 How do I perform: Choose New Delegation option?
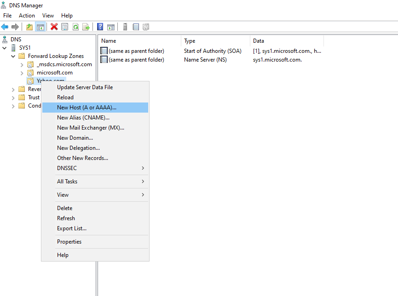point(95,148)
